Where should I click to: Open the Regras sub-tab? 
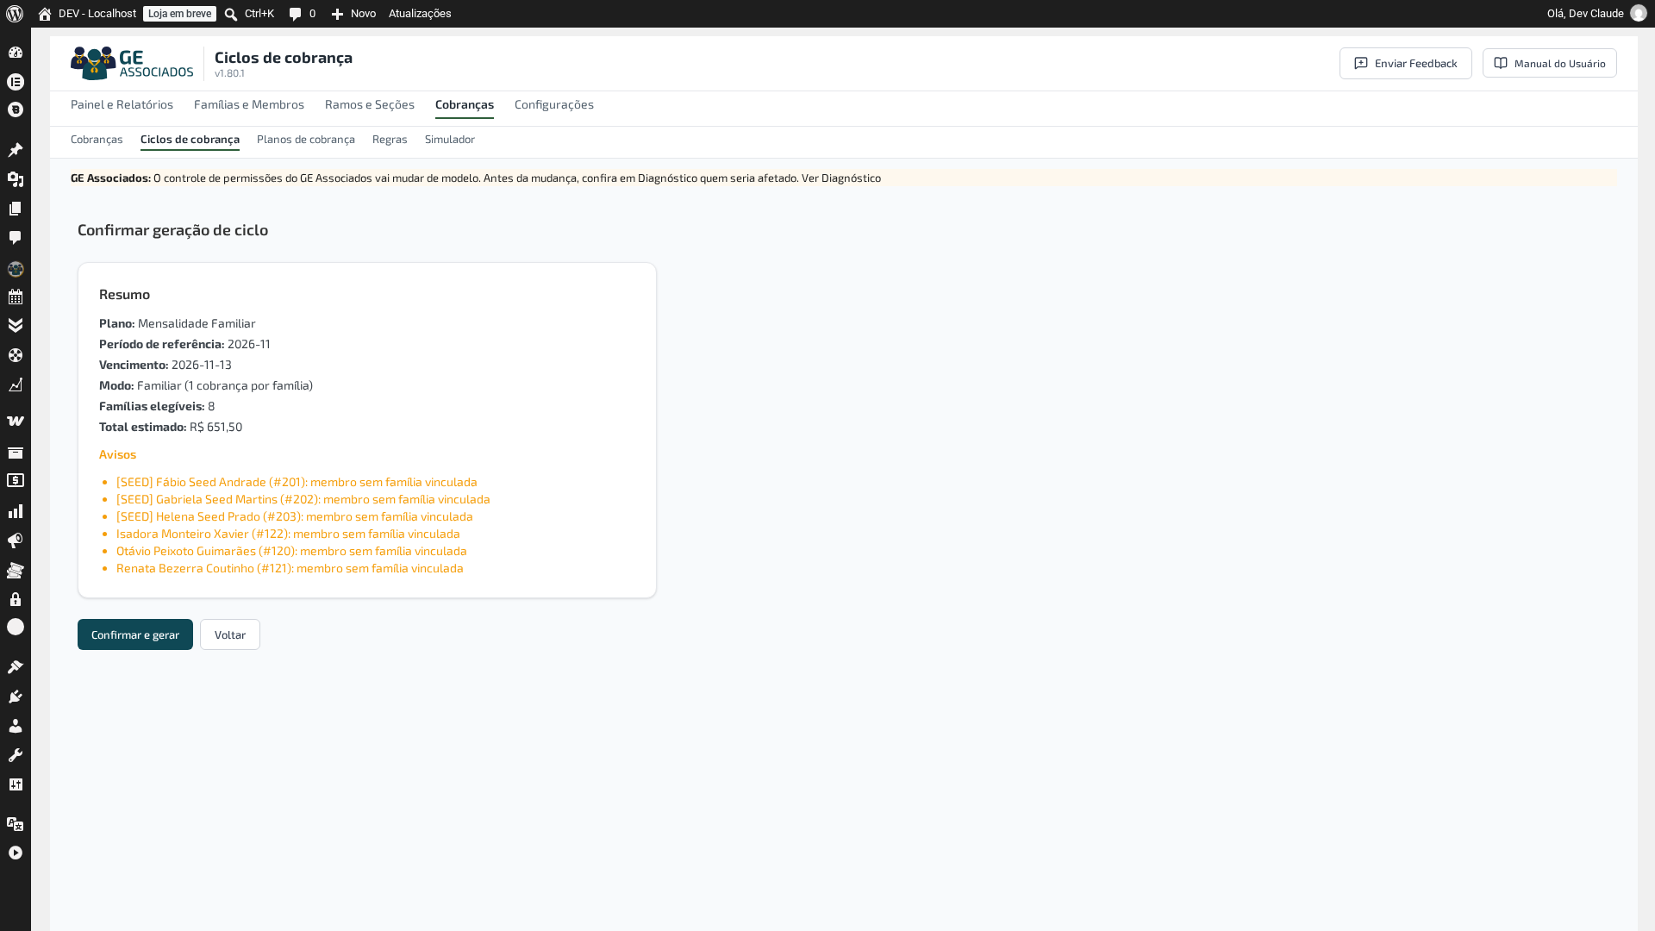[x=390, y=139]
